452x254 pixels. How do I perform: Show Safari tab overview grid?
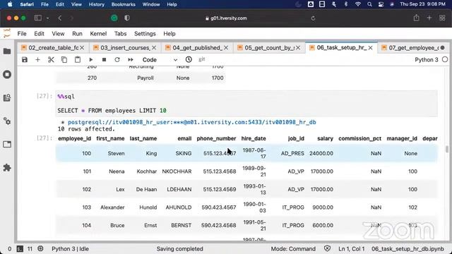[442, 18]
